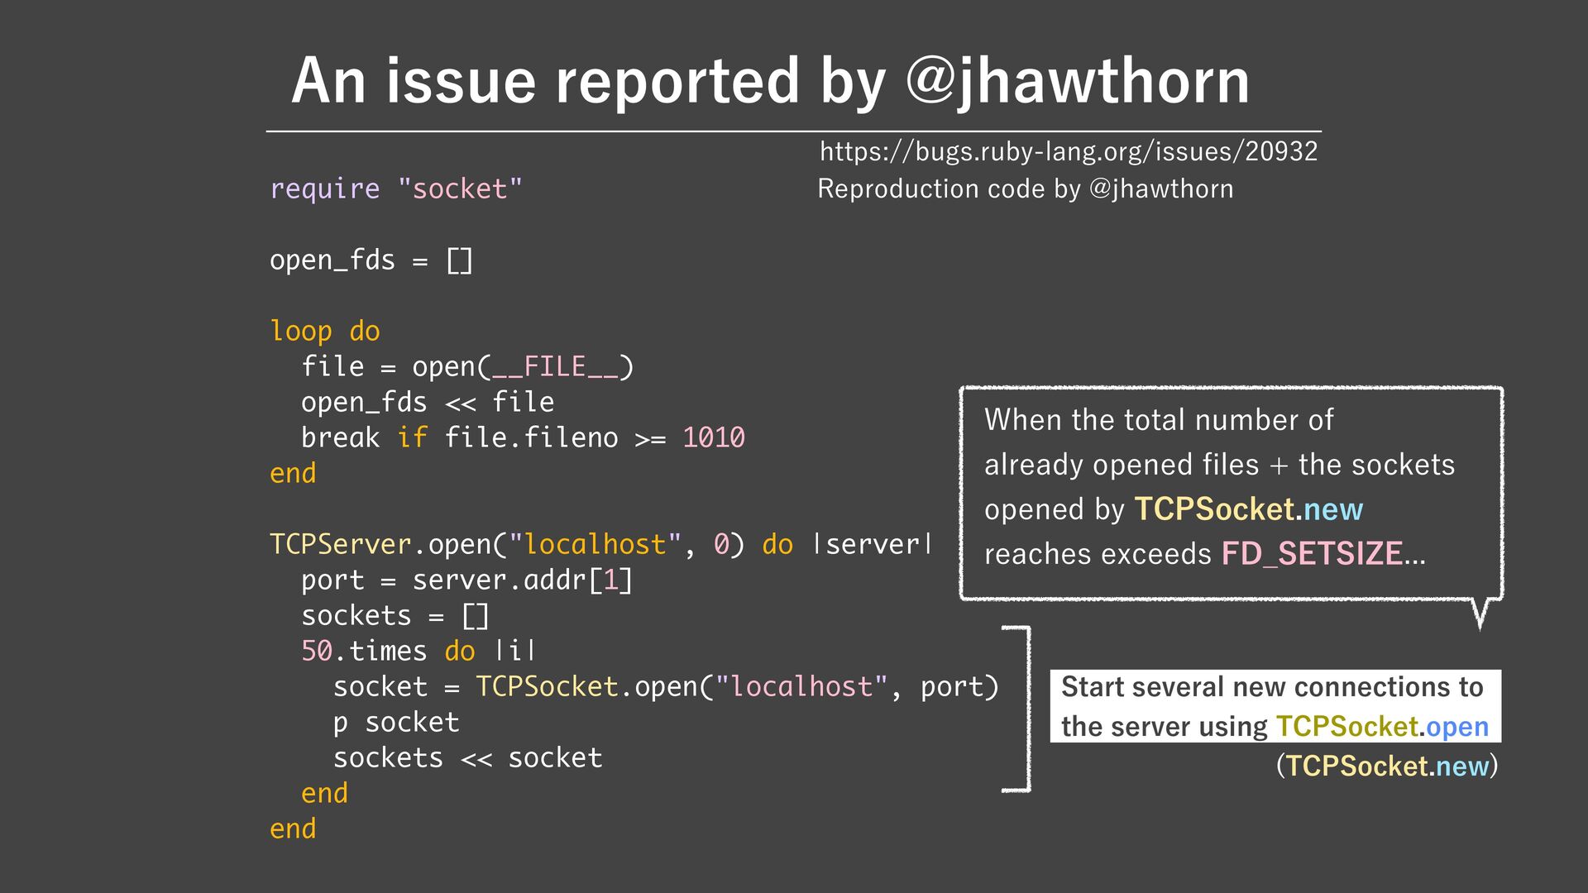Click the number 1010 in code
Image resolution: width=1588 pixels, height=893 pixels.
(713, 437)
